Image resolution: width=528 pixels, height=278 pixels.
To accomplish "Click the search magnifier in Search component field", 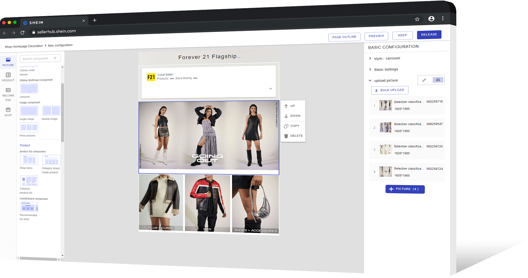I will tap(55, 58).
